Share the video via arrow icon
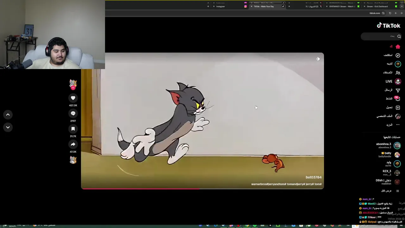405x228 pixels. [73, 144]
